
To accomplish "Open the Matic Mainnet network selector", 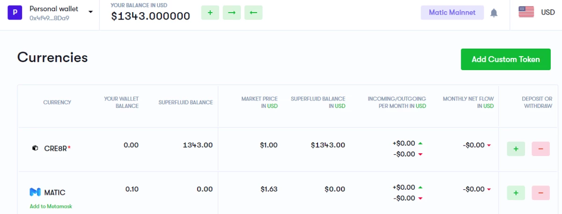I will coord(452,13).
